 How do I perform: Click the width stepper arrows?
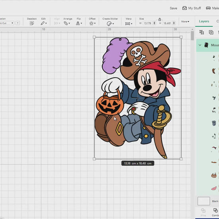coord(154,23)
